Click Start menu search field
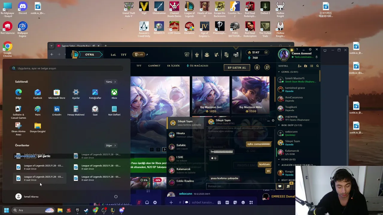The width and height of the screenshot is (383, 215). (67, 68)
